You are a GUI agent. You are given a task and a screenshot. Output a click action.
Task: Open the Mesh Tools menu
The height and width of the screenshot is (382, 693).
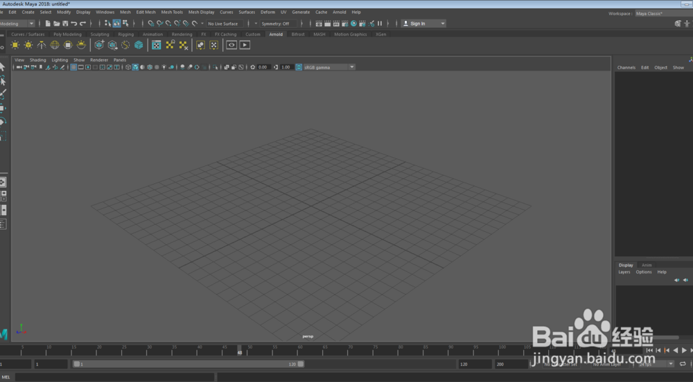point(172,12)
